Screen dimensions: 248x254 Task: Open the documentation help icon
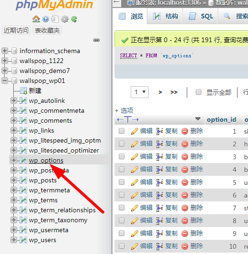point(46,19)
